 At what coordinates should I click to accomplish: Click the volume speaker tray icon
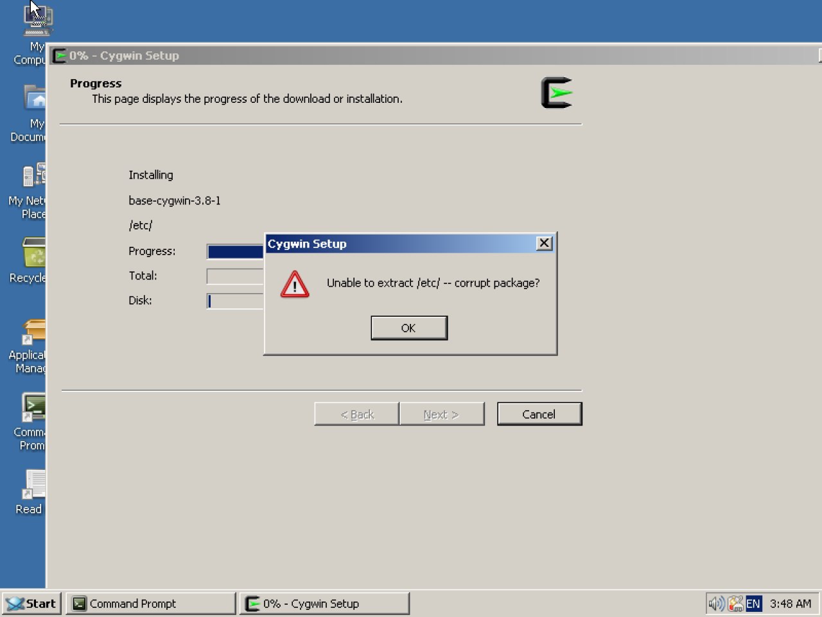[716, 604]
